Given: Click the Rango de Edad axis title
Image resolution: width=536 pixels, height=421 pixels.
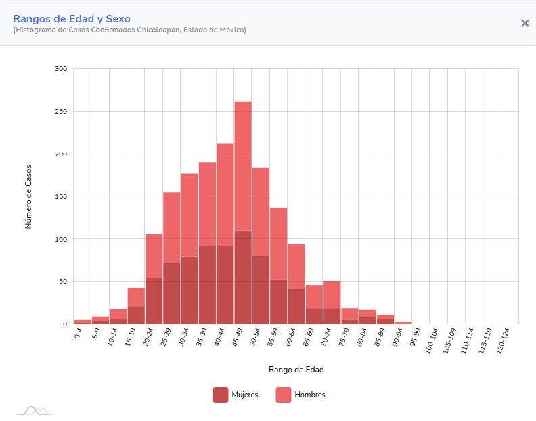Looking at the screenshot, I should pyautogui.click(x=296, y=370).
